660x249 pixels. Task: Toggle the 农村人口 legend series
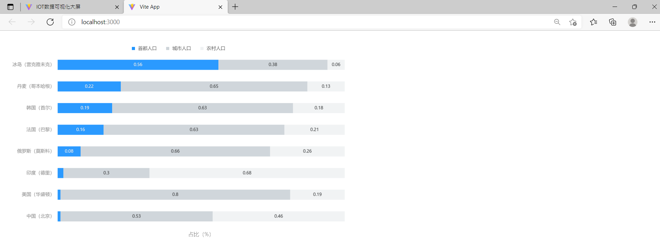213,48
